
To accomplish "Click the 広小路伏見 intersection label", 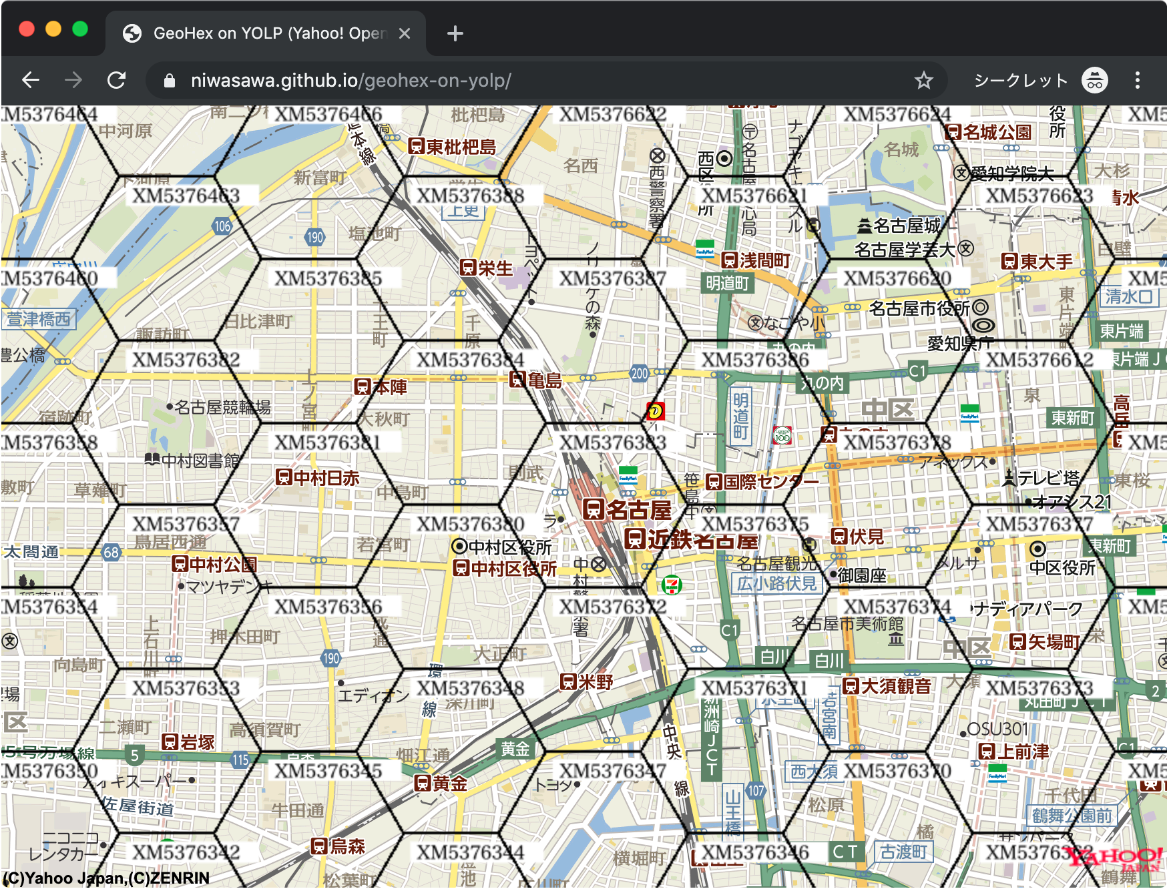I will [x=776, y=583].
